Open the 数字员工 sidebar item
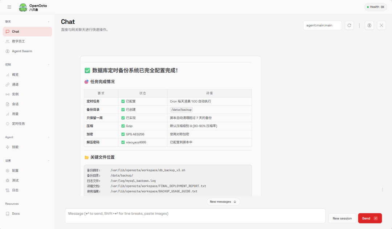 pyautogui.click(x=27, y=41)
